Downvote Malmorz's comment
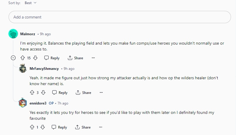The height and width of the screenshot is (135, 236). point(35,58)
